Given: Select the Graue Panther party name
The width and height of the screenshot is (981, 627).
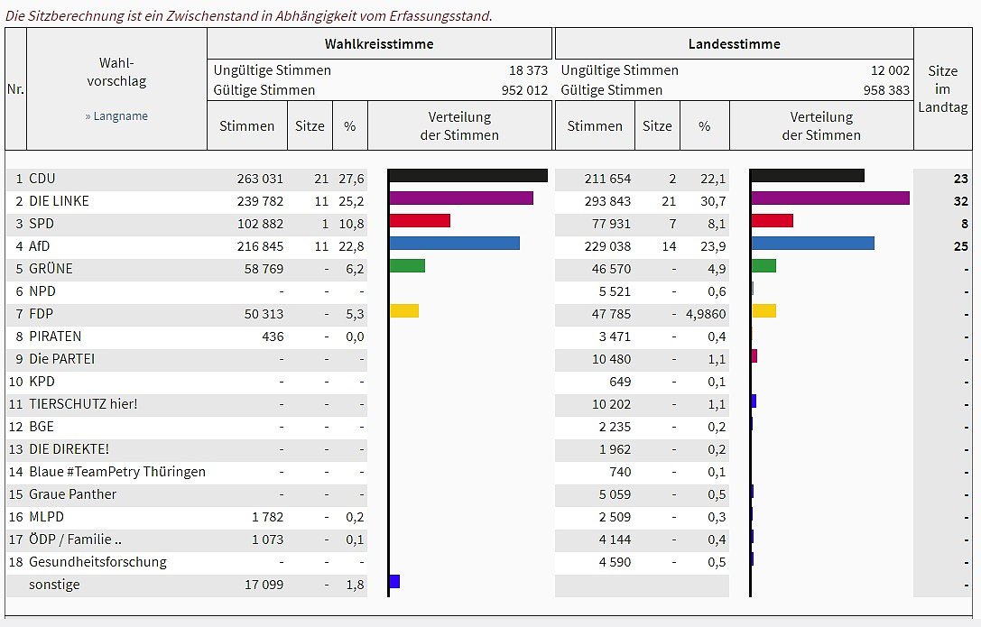Looking at the screenshot, I should pos(72,494).
